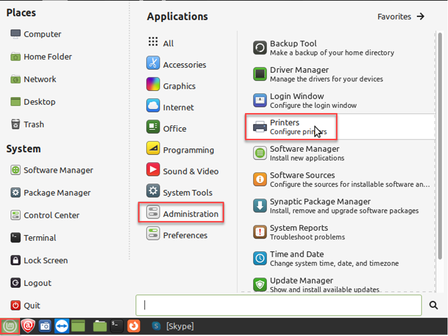
Task: Open System Reports
Action: click(x=299, y=232)
